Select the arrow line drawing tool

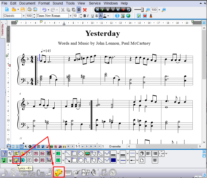tap(68, 160)
